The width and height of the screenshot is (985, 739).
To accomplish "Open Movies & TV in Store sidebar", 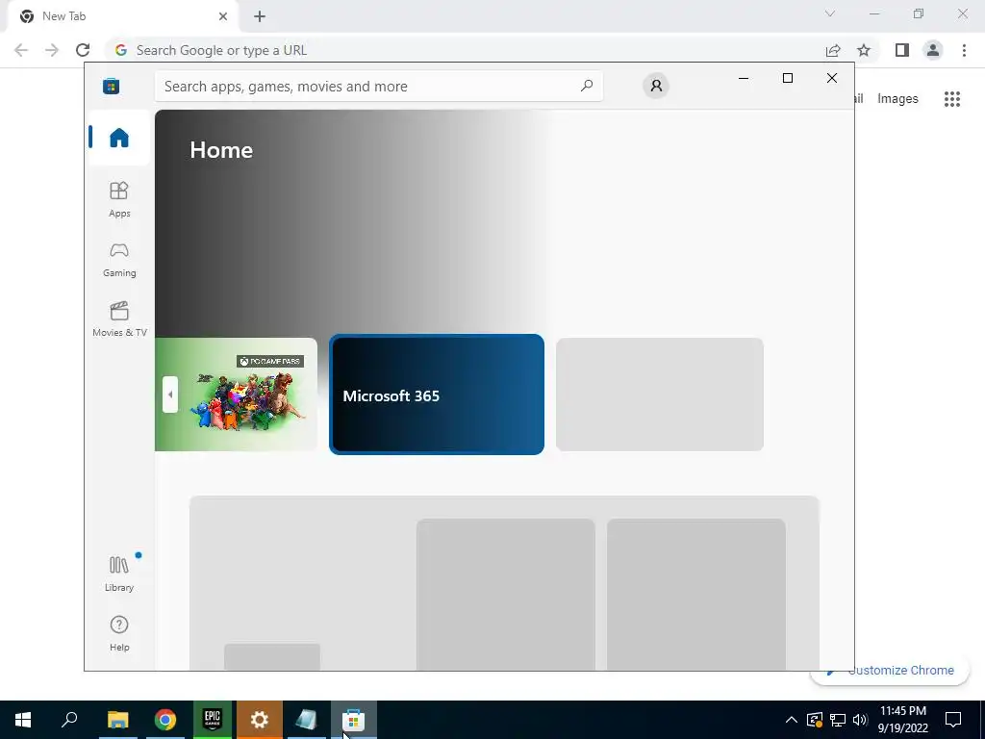I will tap(118, 319).
